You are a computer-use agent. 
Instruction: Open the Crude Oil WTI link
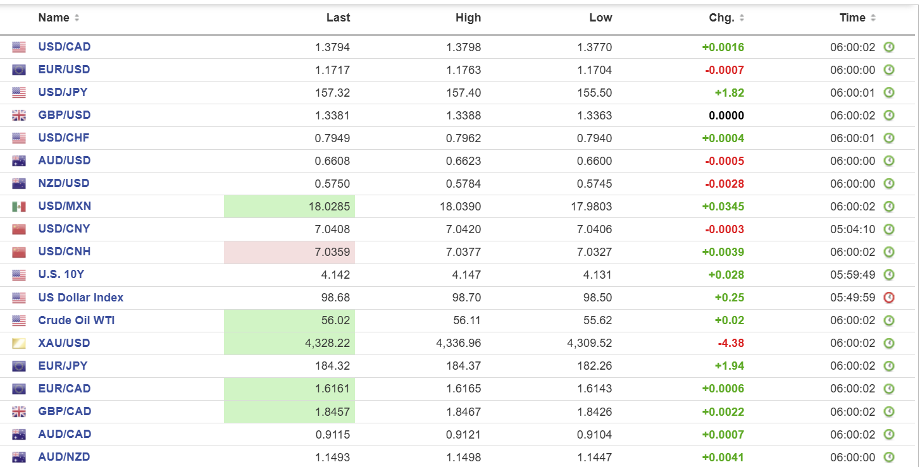[76, 320]
